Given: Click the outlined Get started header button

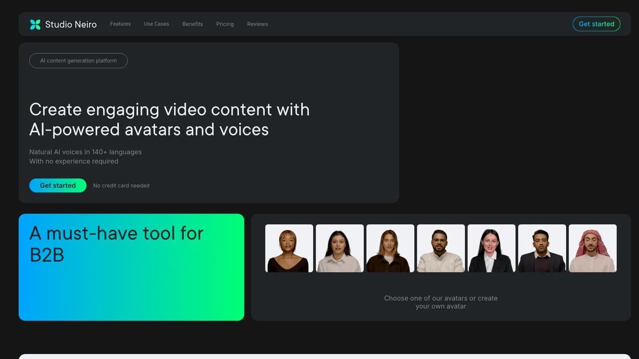Looking at the screenshot, I should click(597, 24).
